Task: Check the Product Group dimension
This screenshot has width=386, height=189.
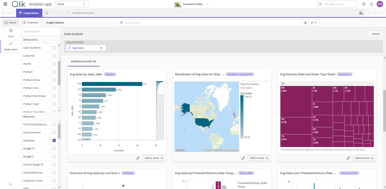Action: click(54, 80)
